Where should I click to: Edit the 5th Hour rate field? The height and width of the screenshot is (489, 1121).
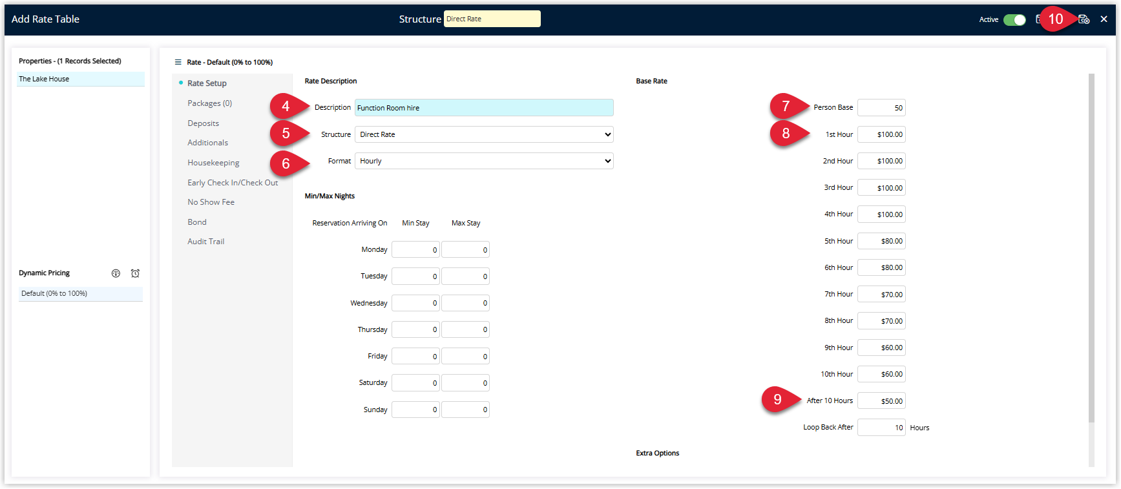[881, 241]
